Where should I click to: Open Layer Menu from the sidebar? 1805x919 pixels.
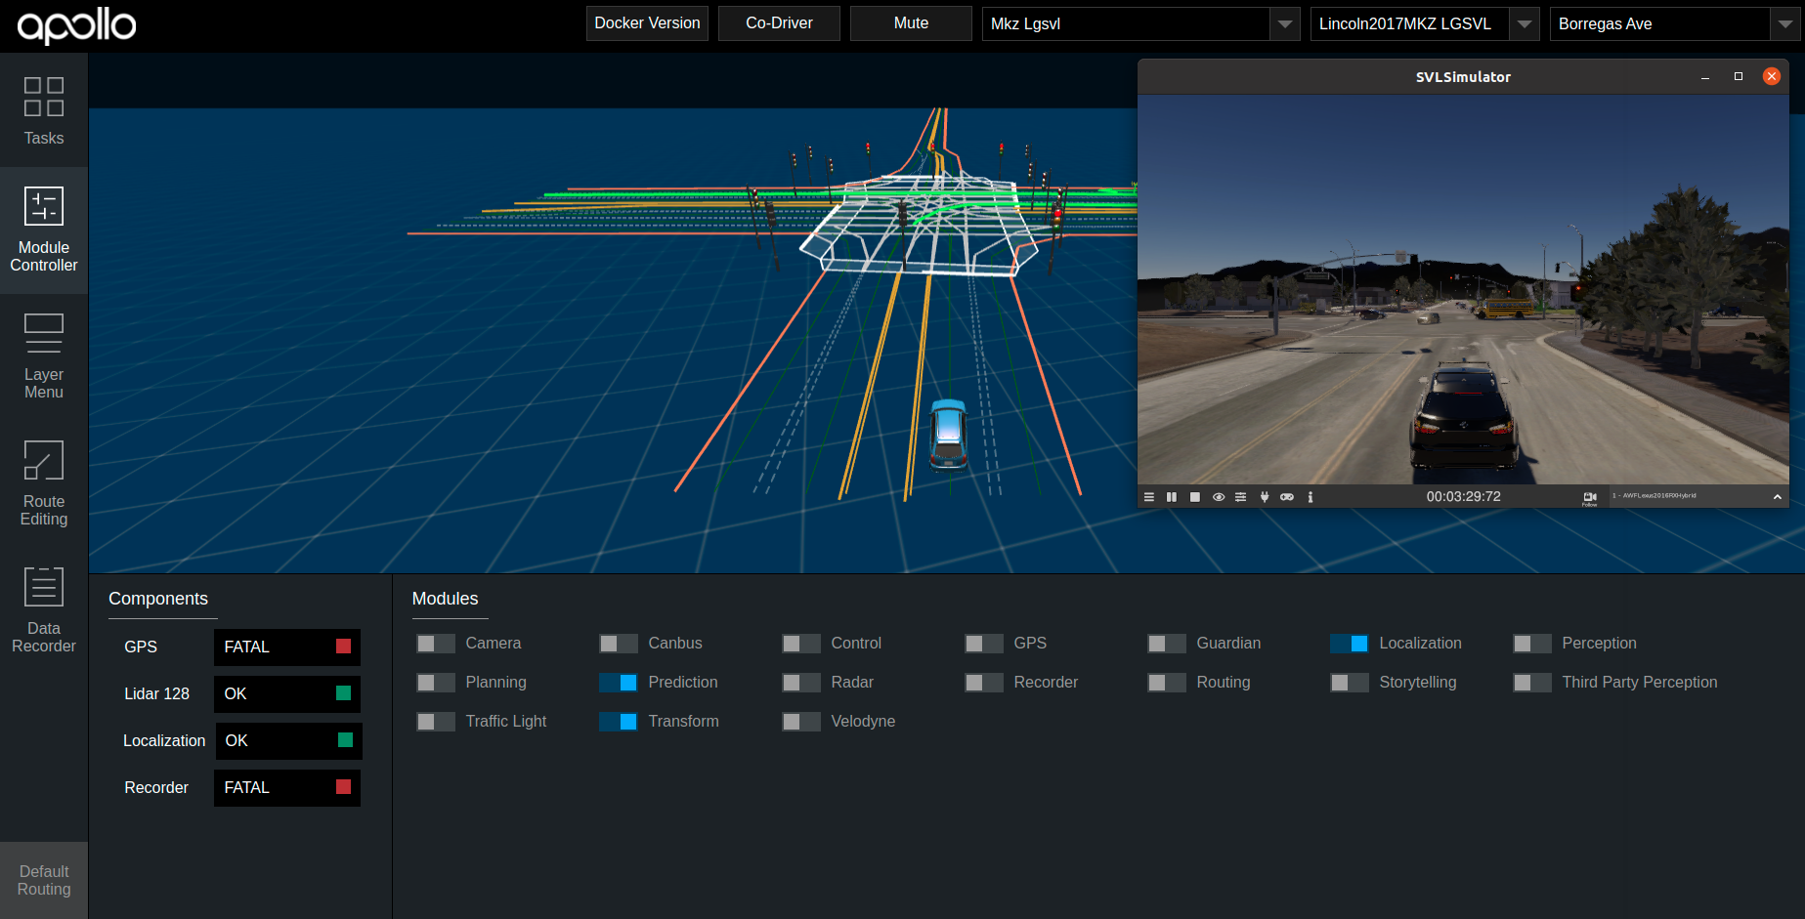tap(44, 355)
